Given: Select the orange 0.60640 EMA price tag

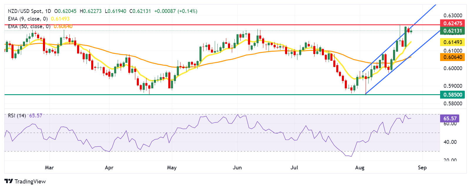Looking at the screenshot, I should click(452, 57).
